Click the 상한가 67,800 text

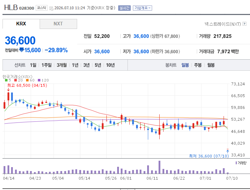point(165,36)
